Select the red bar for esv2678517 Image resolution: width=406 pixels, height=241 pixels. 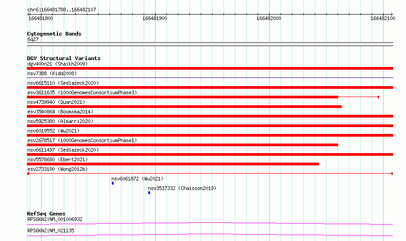(182, 145)
